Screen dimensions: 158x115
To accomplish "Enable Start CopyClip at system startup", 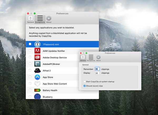I will (85, 82).
